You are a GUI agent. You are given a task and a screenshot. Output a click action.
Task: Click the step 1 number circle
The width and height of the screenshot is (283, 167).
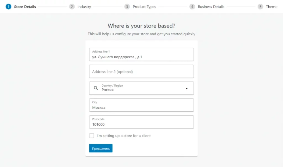point(8,7)
